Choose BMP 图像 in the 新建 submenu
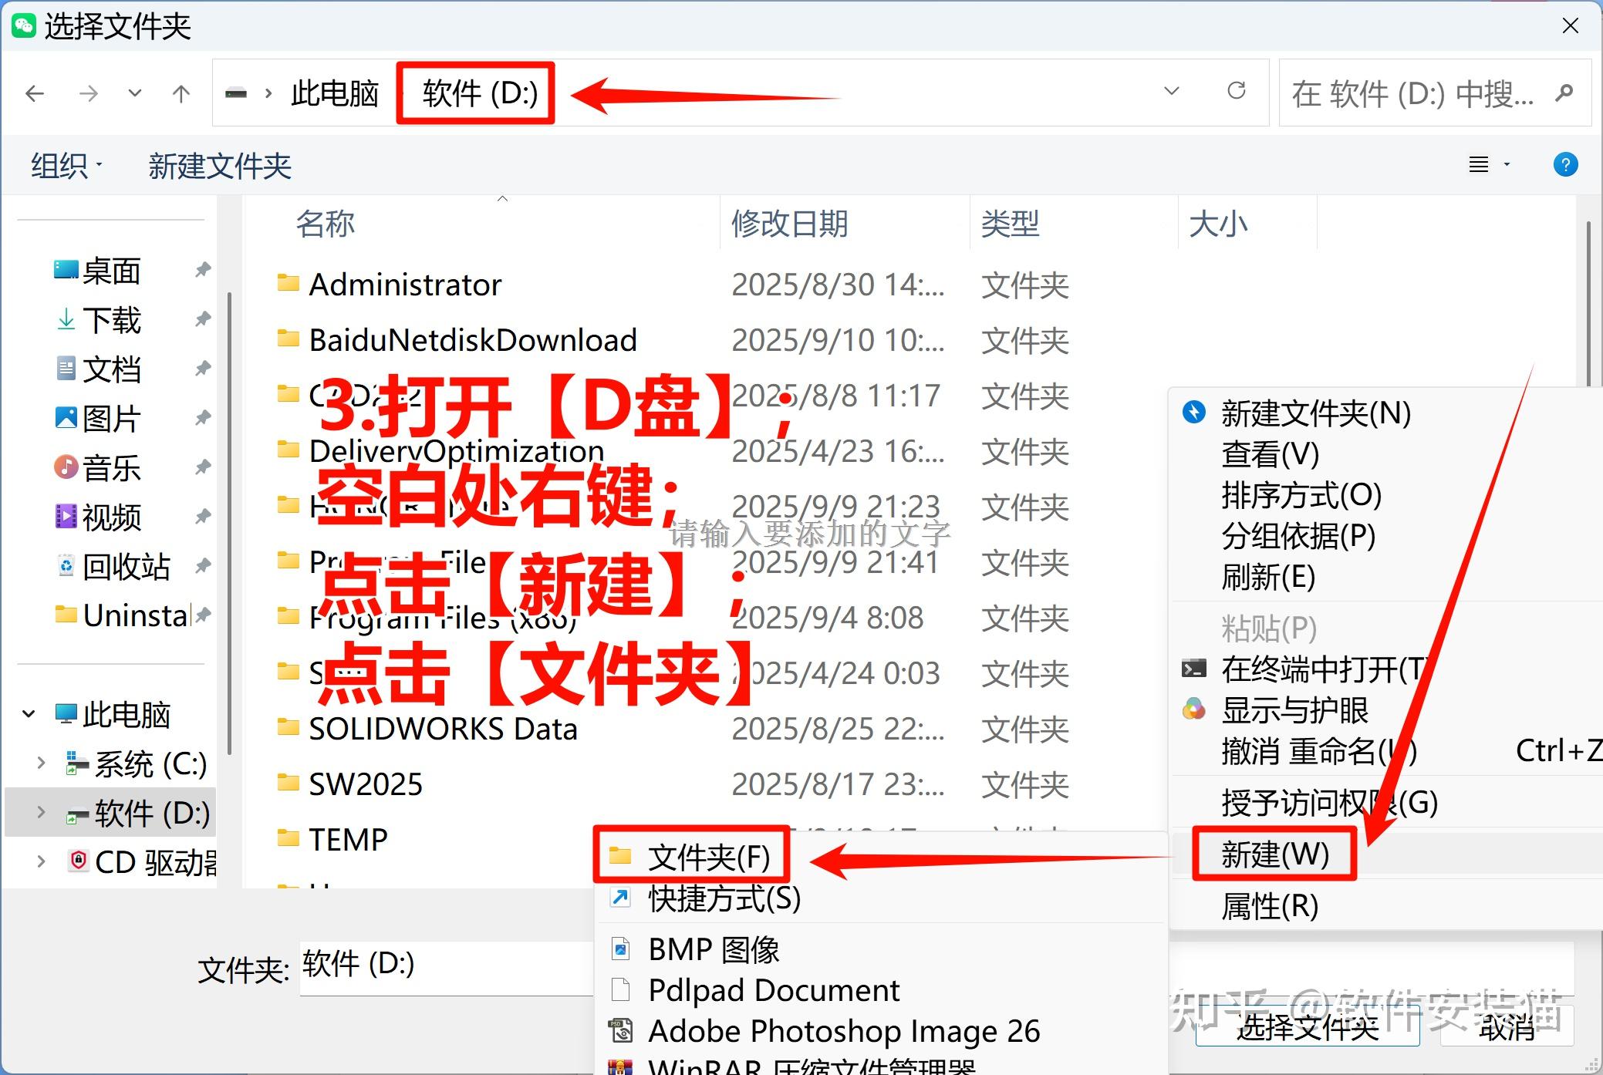 point(714,949)
